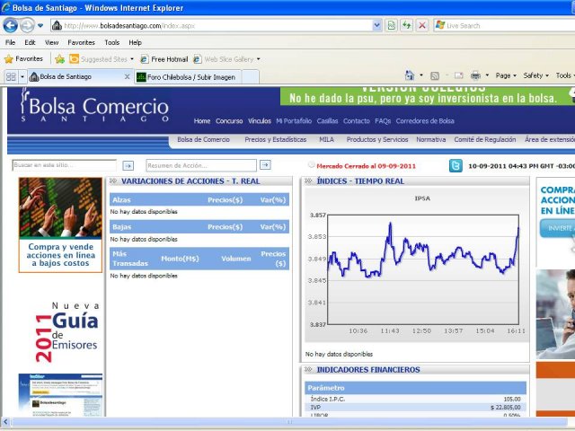
Task: Click the RSS feeds icon
Action: [x=435, y=75]
